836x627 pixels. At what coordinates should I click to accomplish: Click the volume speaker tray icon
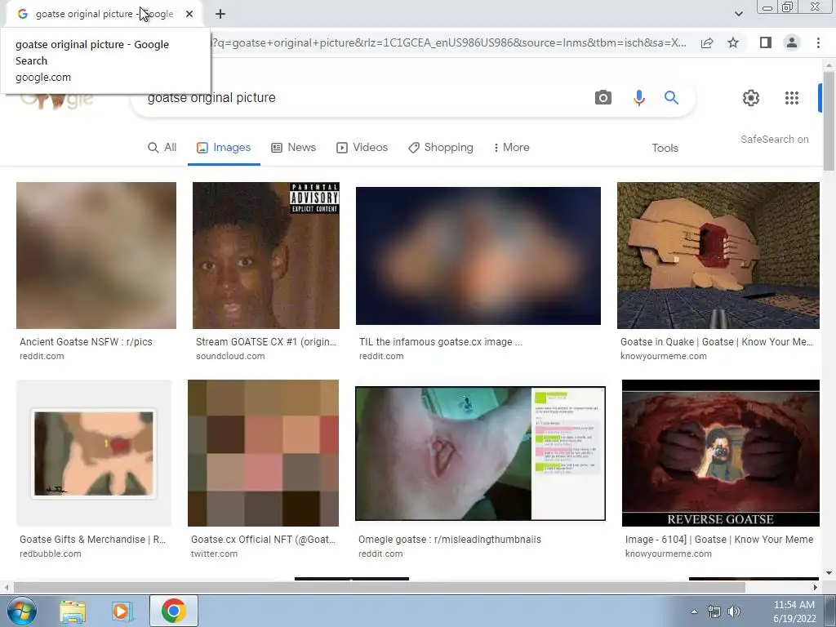pos(734,611)
